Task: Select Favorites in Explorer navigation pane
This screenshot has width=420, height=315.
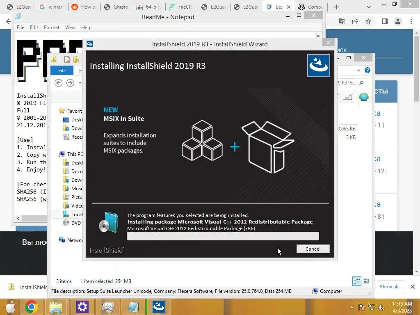Action: [x=71, y=111]
